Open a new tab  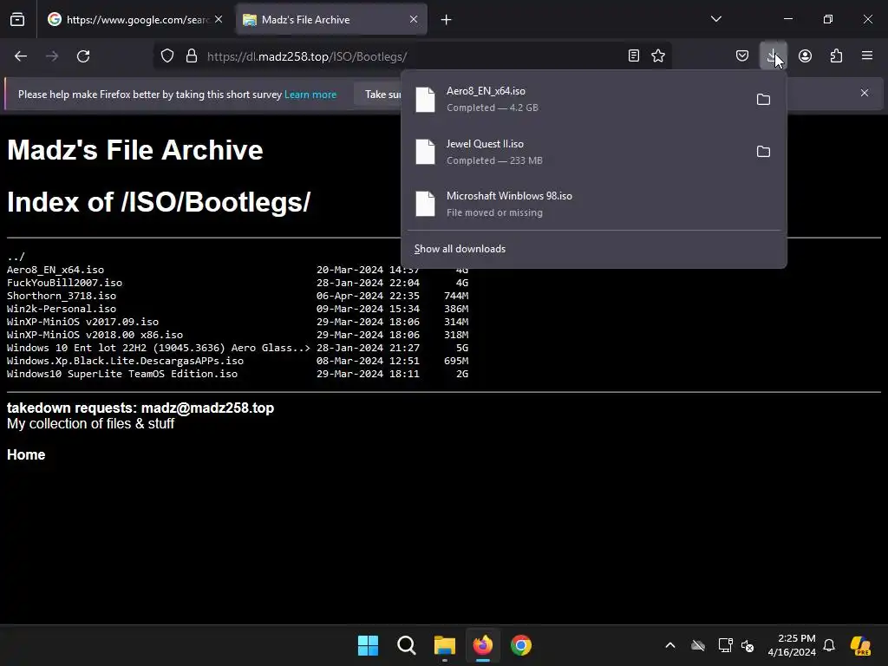[447, 20]
